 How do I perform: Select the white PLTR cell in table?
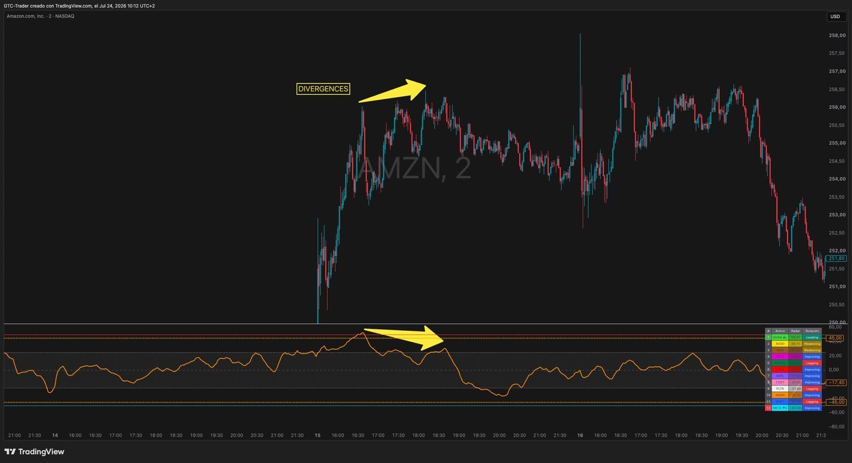(x=780, y=389)
